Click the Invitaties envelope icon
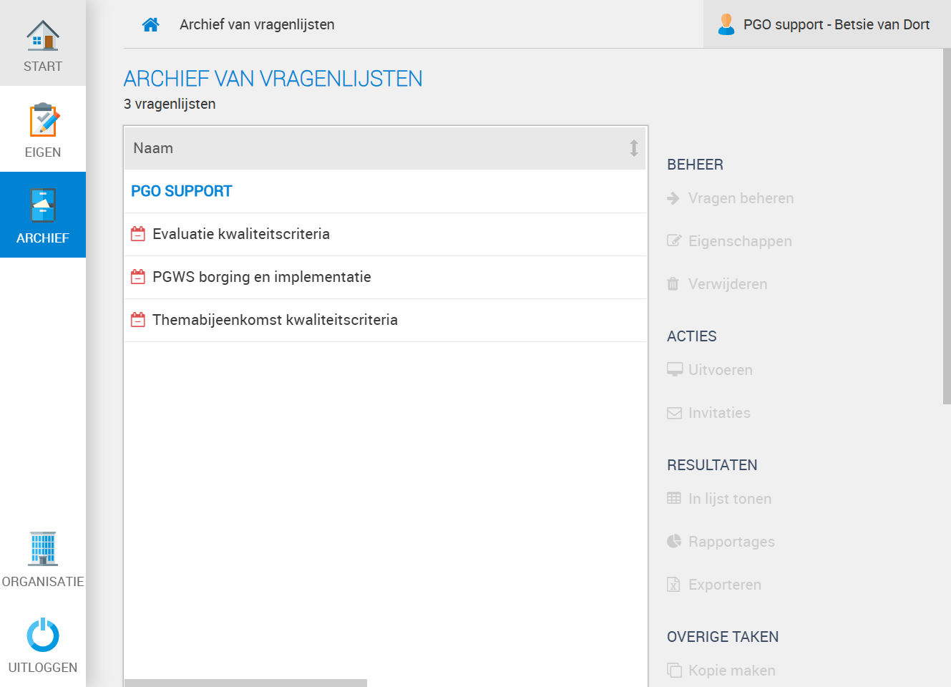The image size is (951, 687). [x=674, y=413]
